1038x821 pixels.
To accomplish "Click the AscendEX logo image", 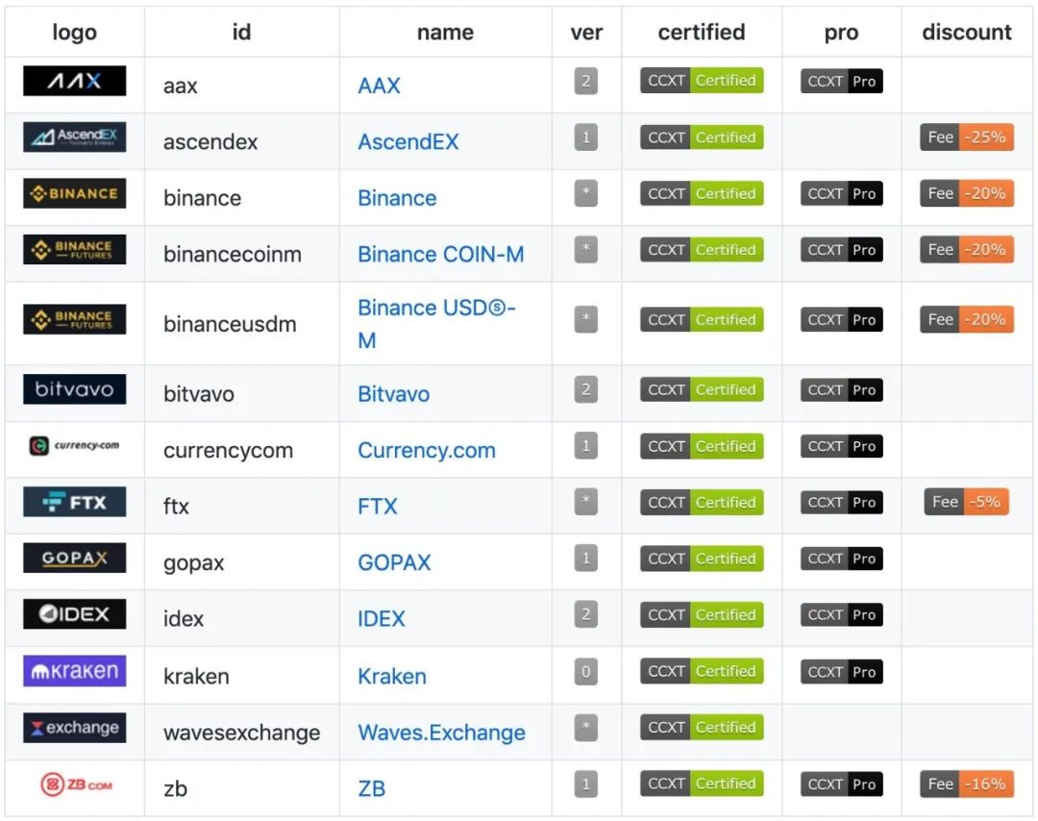I will pyautogui.click(x=74, y=137).
